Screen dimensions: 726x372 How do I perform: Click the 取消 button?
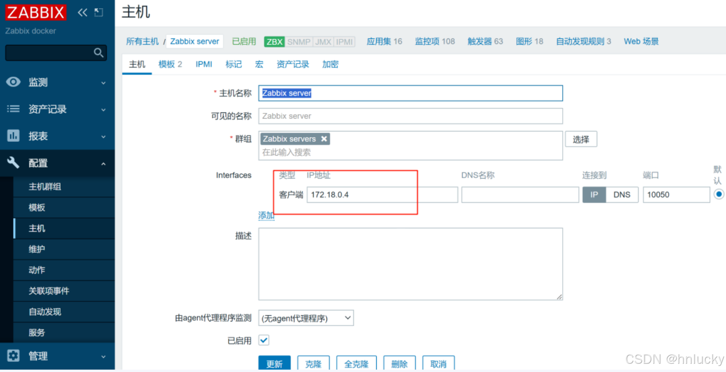click(x=438, y=363)
